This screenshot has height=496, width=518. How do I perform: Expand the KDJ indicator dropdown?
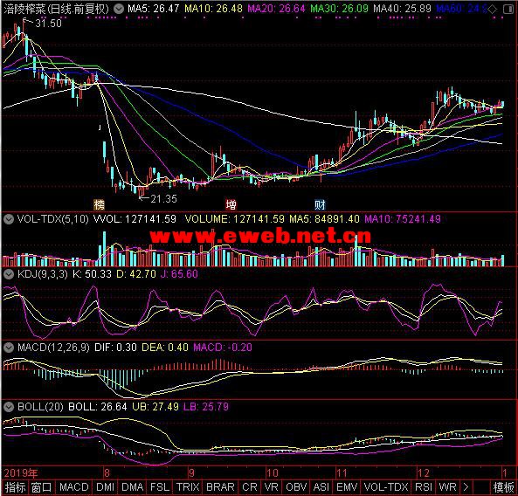click(x=8, y=274)
